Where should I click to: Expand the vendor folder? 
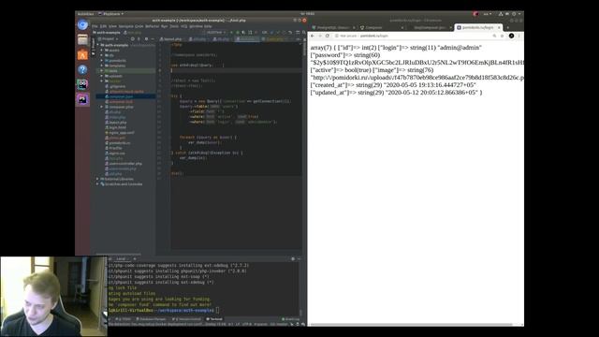click(102, 81)
